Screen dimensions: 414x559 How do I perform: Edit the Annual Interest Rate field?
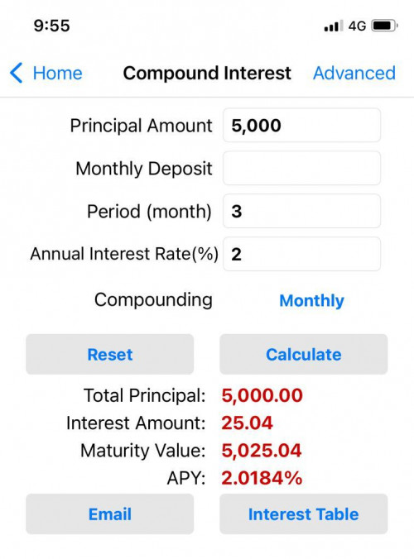pyautogui.click(x=301, y=254)
